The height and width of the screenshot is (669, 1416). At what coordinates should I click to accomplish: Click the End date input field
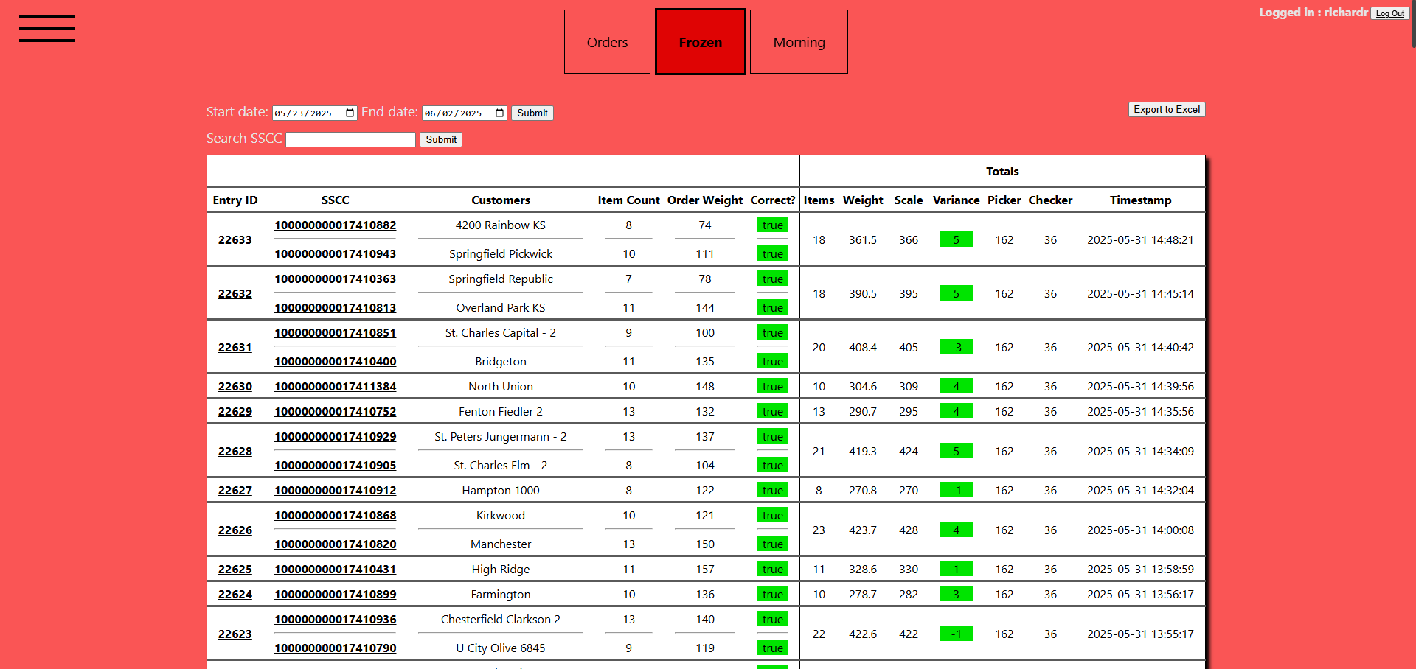pos(456,113)
